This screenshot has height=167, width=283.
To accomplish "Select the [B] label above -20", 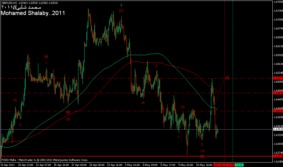I will (x=68, y=112).
